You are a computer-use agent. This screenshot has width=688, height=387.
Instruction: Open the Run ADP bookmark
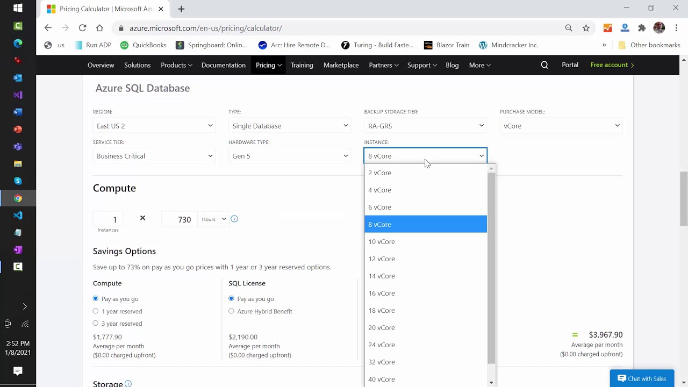(x=93, y=45)
